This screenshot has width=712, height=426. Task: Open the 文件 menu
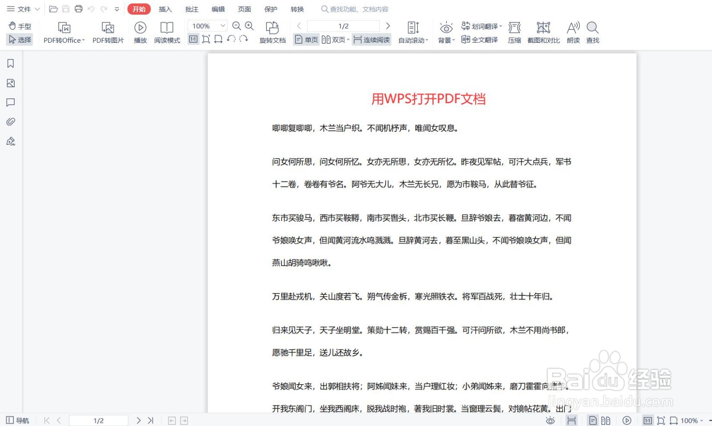[x=23, y=9]
